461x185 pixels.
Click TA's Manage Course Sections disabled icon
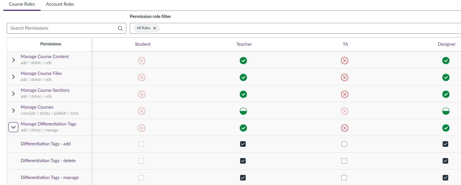344,94
